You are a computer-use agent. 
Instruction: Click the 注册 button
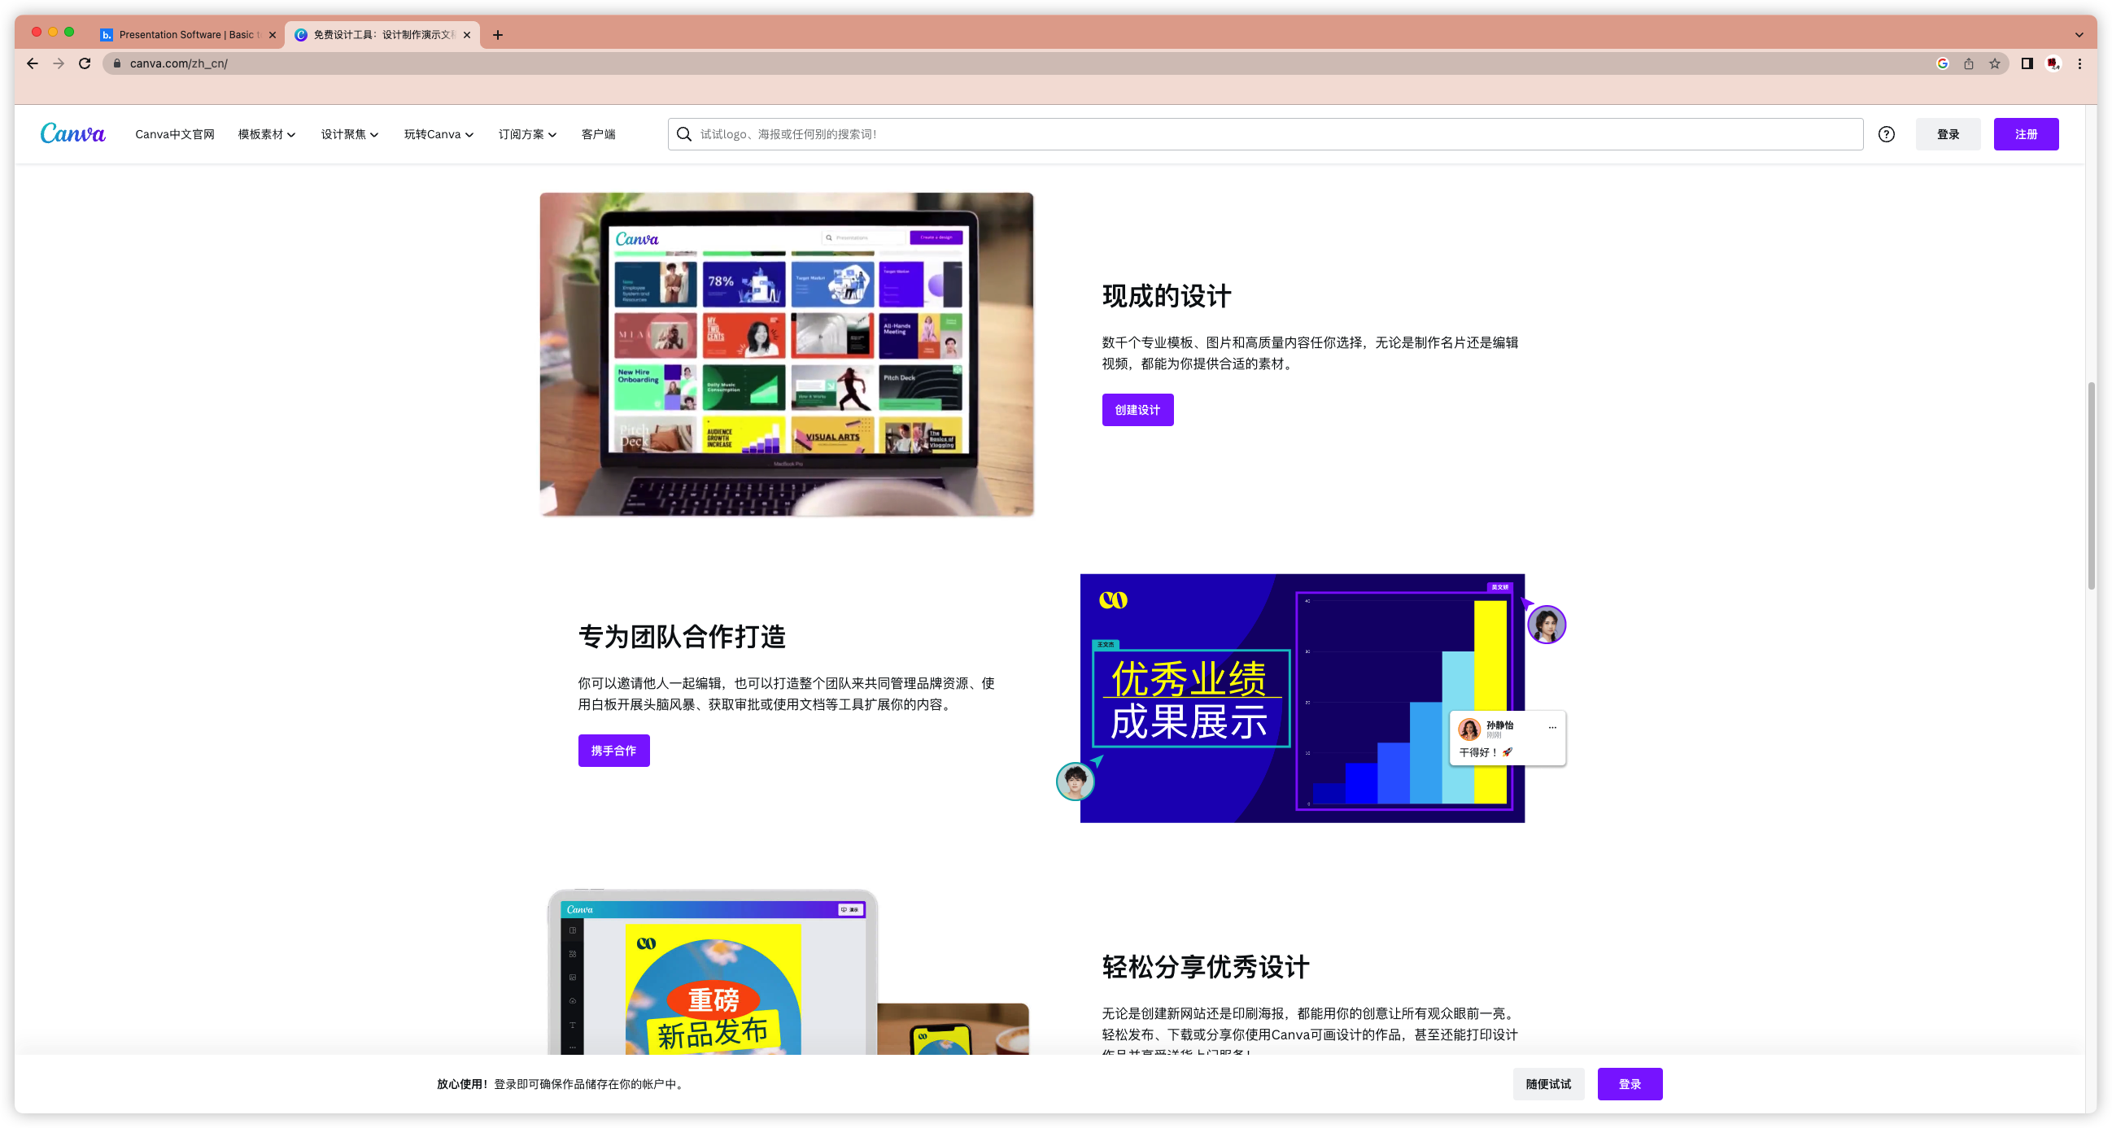(x=2025, y=133)
